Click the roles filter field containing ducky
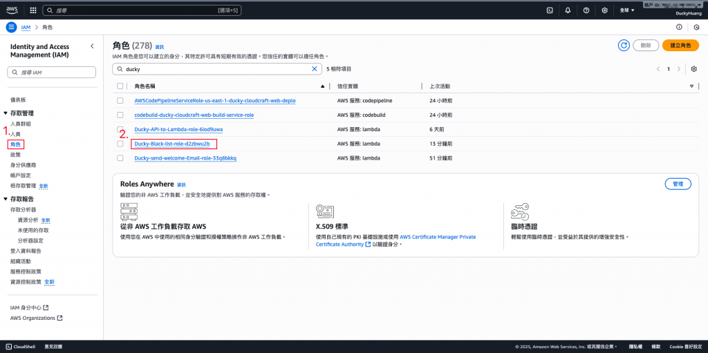The height and width of the screenshot is (353, 708). click(x=216, y=69)
